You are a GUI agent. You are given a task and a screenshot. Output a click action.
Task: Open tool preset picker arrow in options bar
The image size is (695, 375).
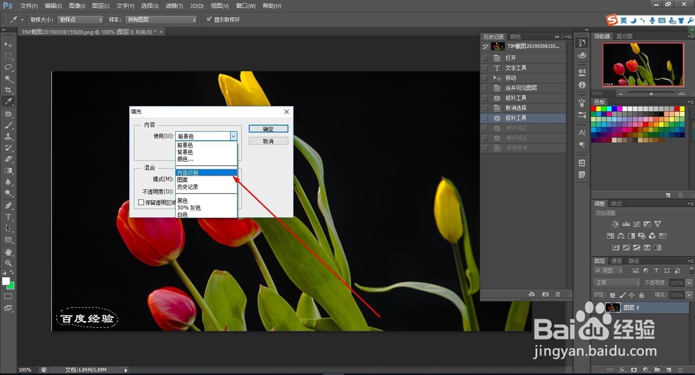(x=22, y=19)
